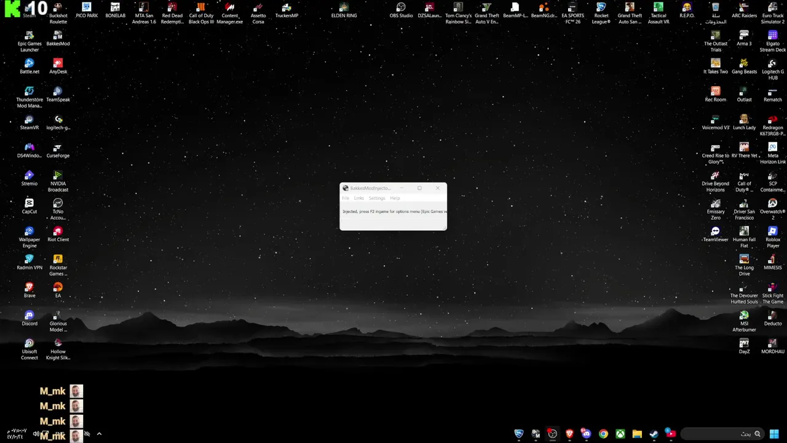Select the PICO PARK desktop icon
The image size is (787, 443).
[87, 11]
